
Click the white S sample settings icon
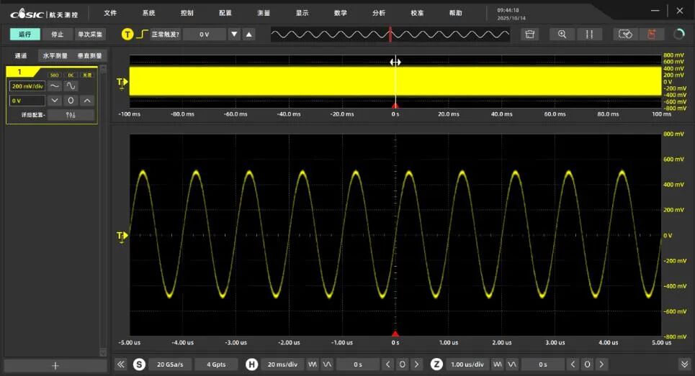point(139,364)
